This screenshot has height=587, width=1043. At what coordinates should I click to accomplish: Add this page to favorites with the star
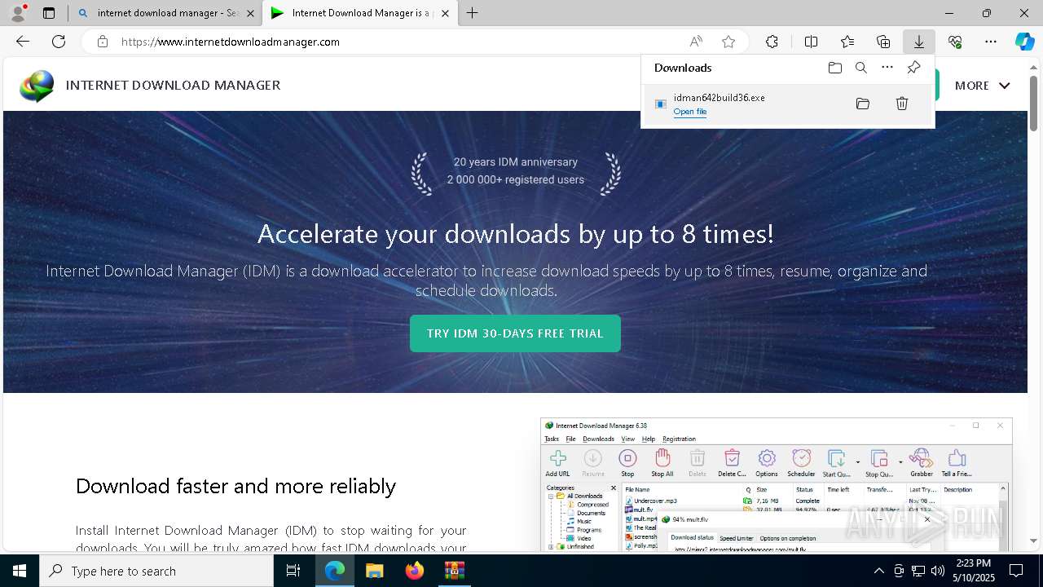click(x=728, y=42)
